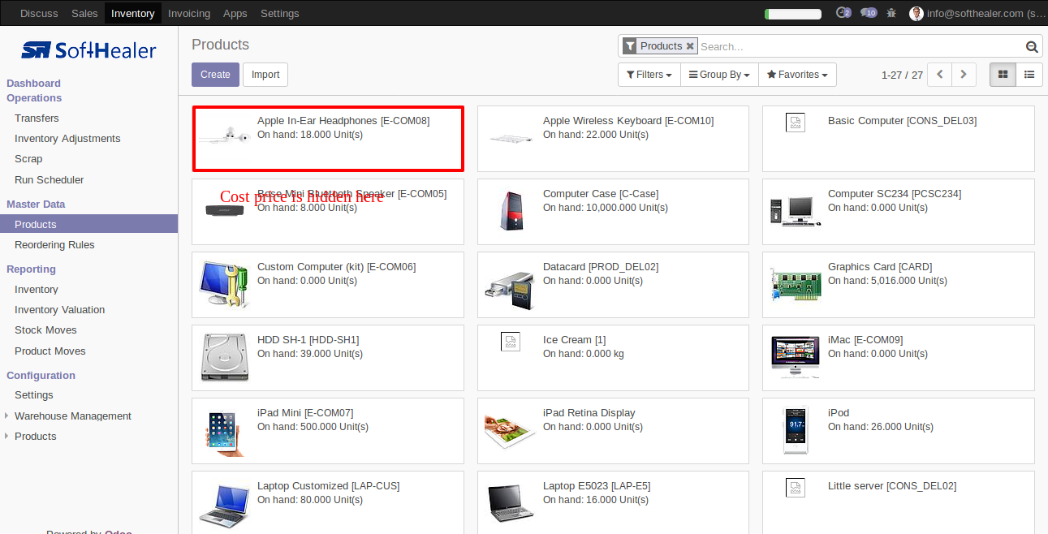Open Scrap in sidebar

point(28,158)
